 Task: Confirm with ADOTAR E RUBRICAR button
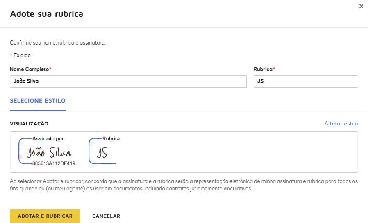45,216
